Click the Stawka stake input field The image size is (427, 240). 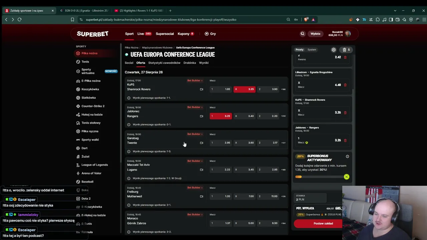point(310,198)
